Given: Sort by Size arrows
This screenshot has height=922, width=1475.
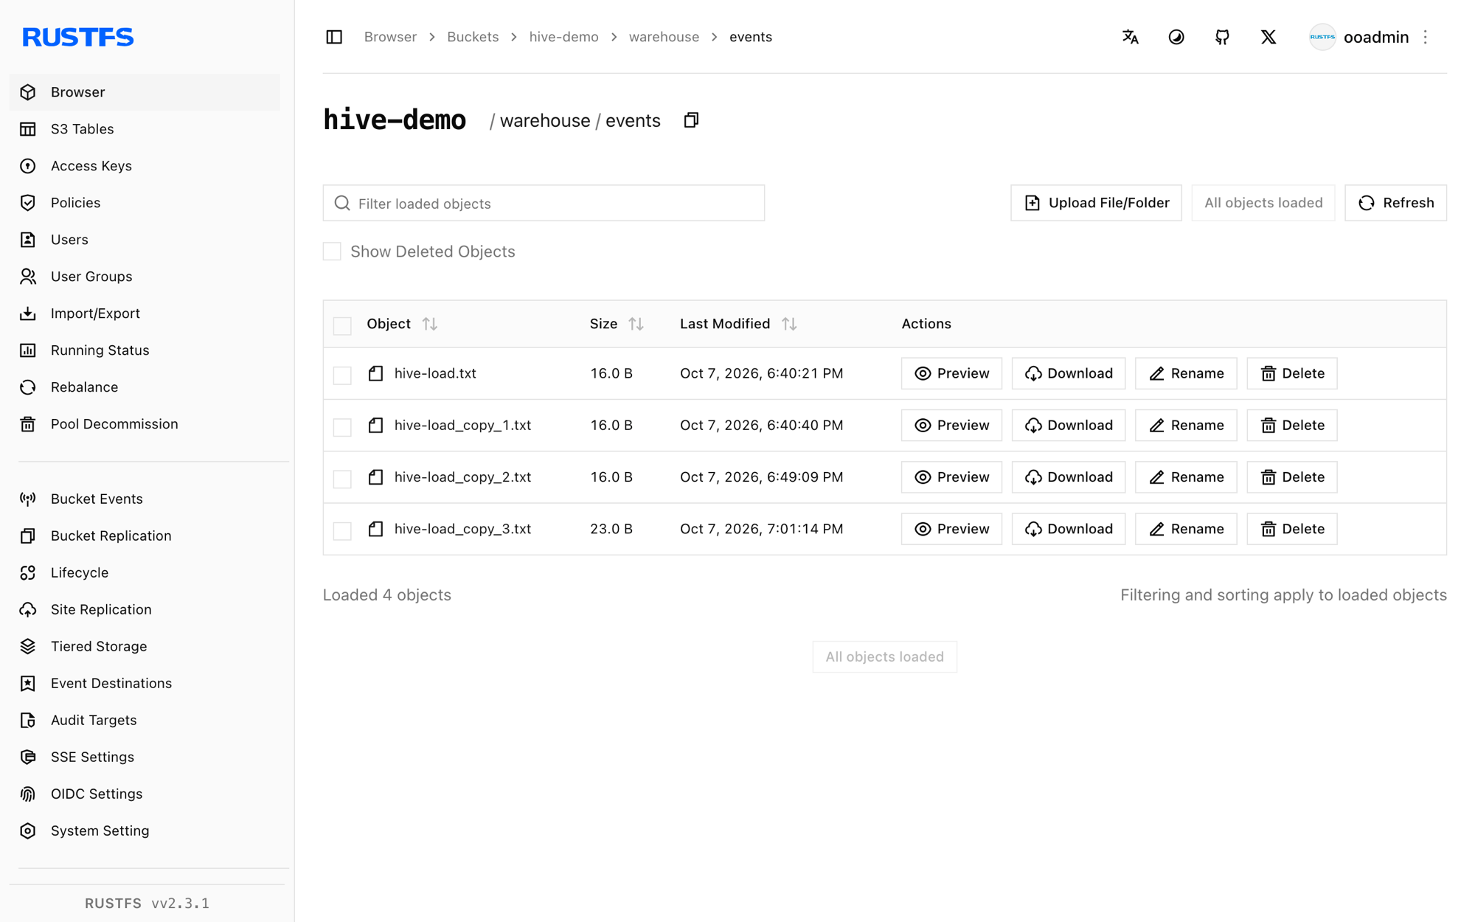Looking at the screenshot, I should [x=636, y=324].
